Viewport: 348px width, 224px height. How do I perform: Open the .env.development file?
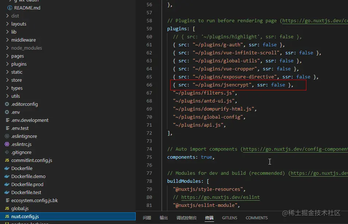tap(30, 120)
